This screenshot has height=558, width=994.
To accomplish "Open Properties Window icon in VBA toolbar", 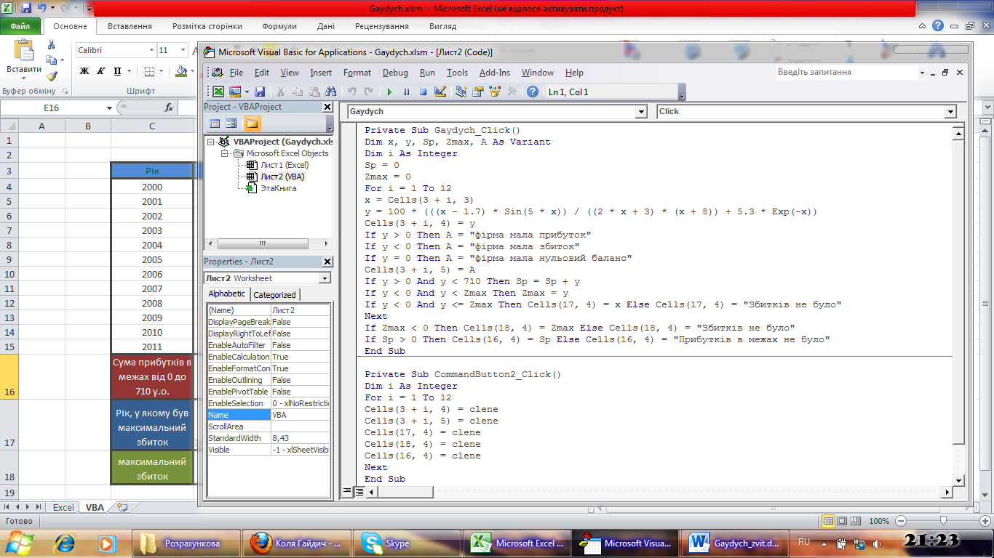I will (478, 92).
